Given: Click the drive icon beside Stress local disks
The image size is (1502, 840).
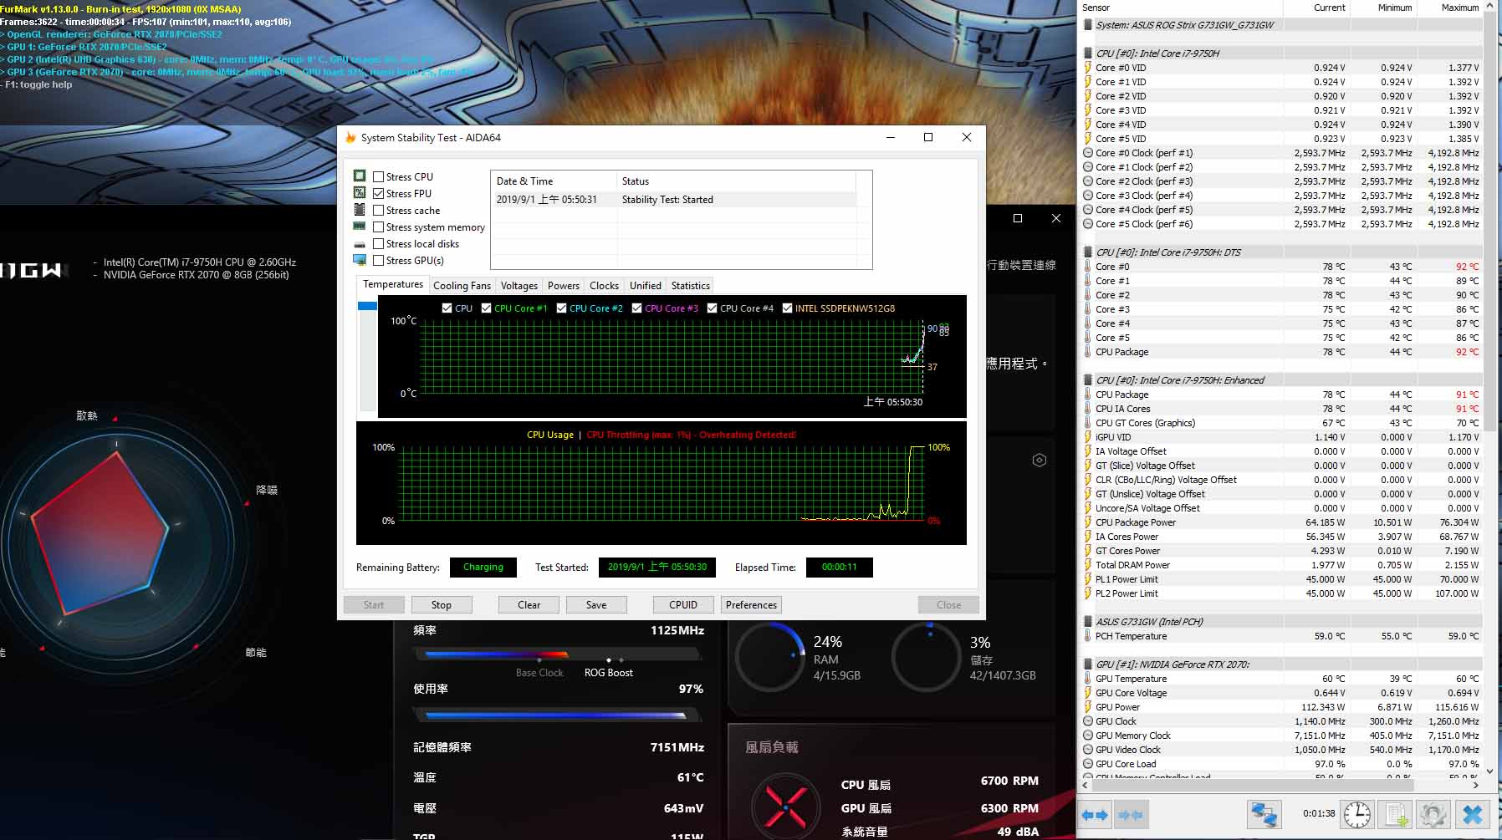Looking at the screenshot, I should tap(360, 243).
